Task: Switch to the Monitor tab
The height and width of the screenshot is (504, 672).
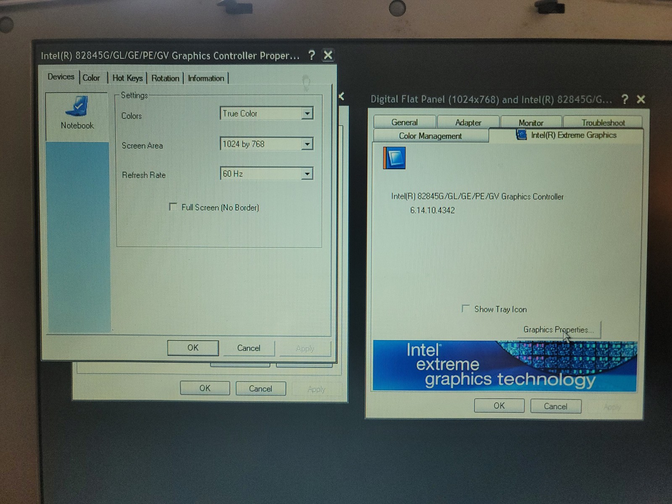Action: 531,123
